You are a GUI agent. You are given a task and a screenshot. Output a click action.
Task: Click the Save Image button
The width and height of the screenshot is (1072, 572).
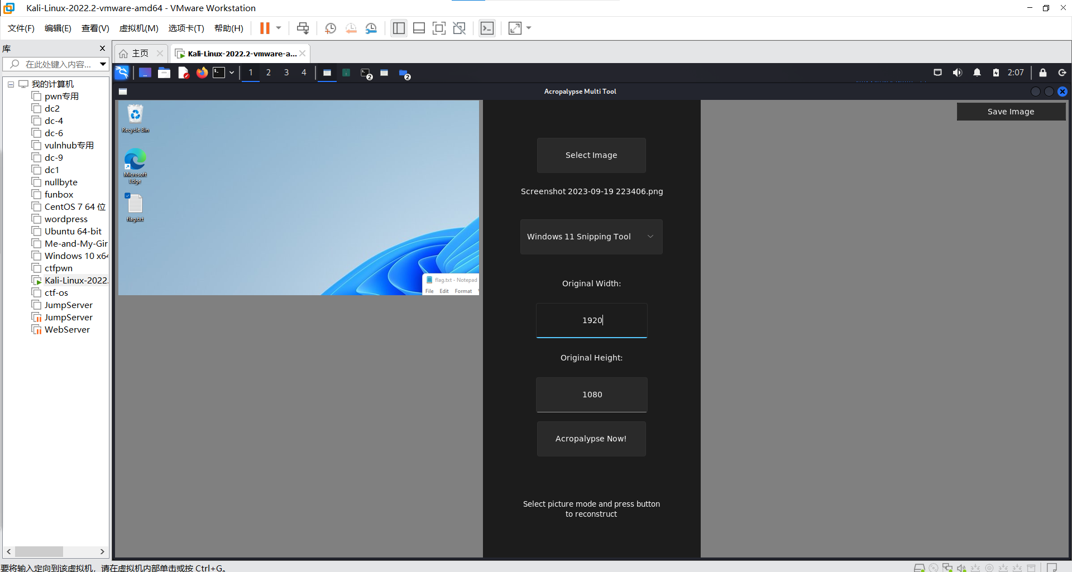pos(1011,112)
